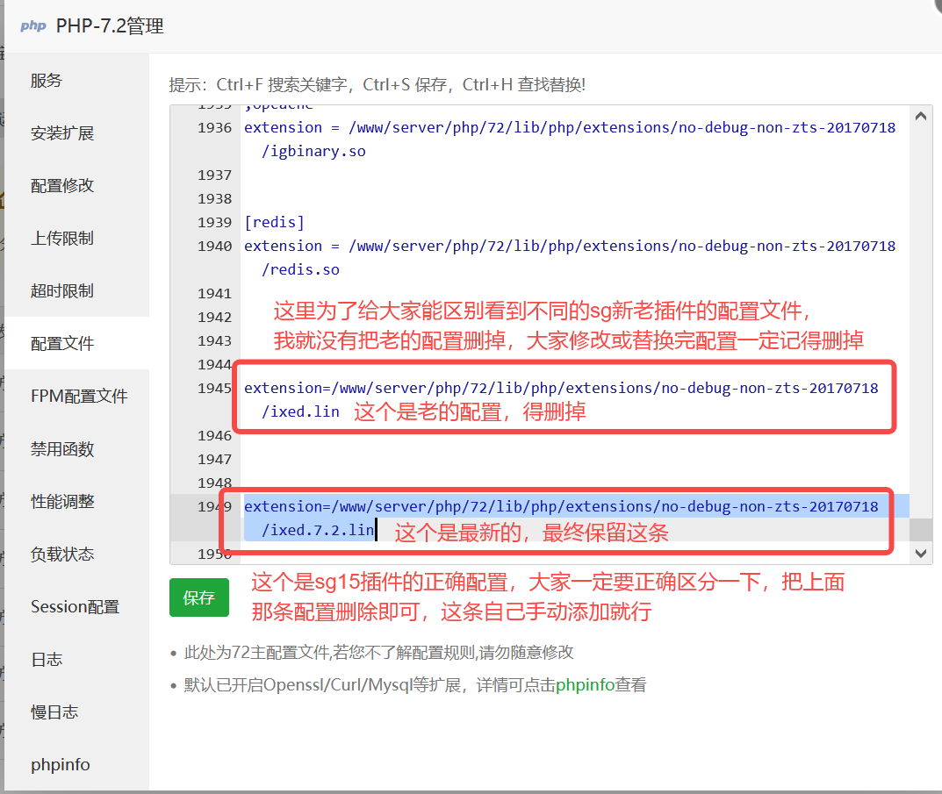Open the phpinfo sidebar item
942x794 pixels.
(x=60, y=765)
